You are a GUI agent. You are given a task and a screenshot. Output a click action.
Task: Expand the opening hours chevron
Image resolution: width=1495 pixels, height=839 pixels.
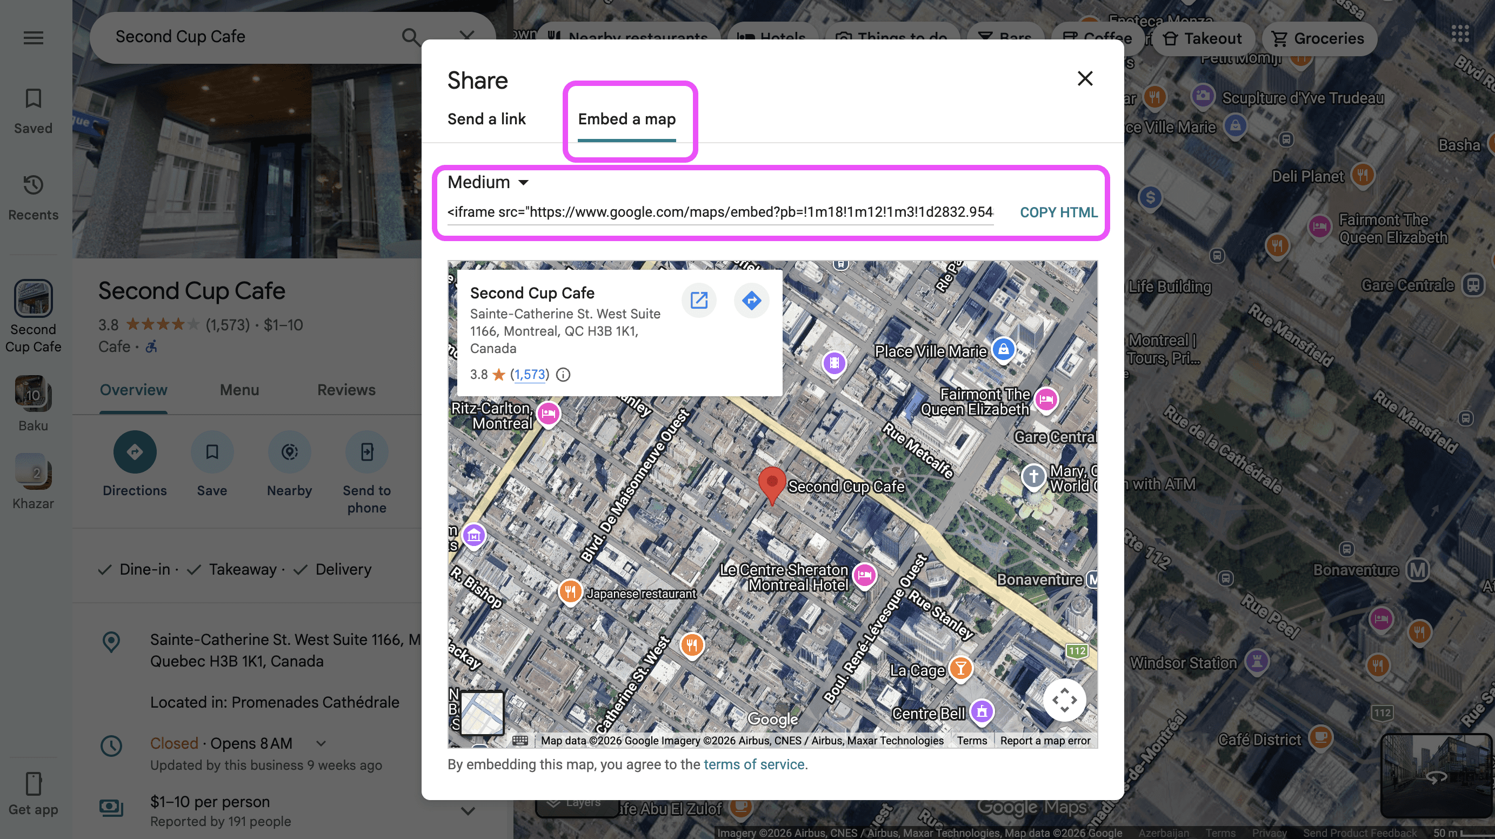click(321, 743)
